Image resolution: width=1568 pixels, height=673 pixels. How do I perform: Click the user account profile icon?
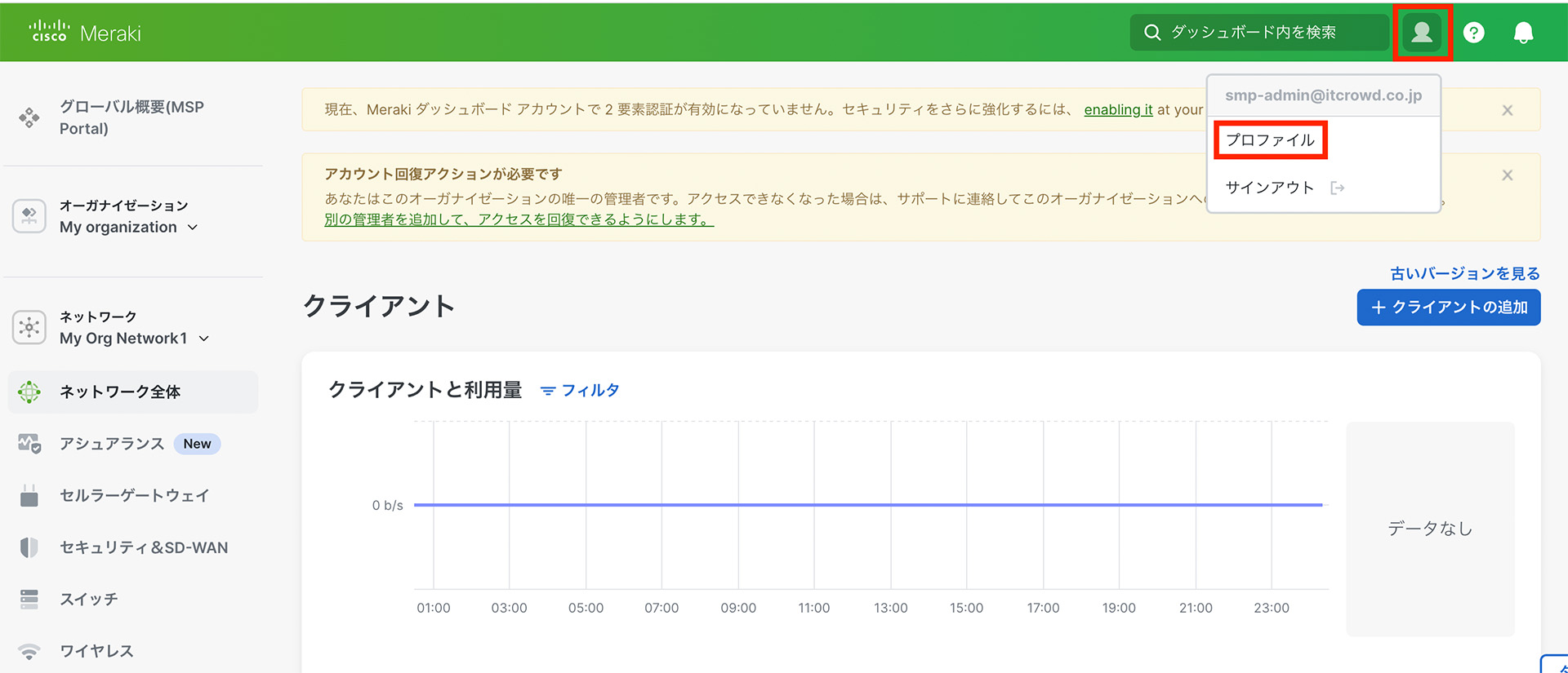point(1422,33)
